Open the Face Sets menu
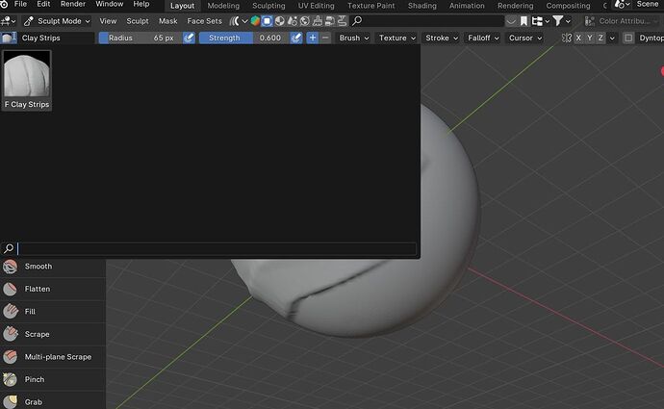This screenshot has width=664, height=409. tap(204, 21)
